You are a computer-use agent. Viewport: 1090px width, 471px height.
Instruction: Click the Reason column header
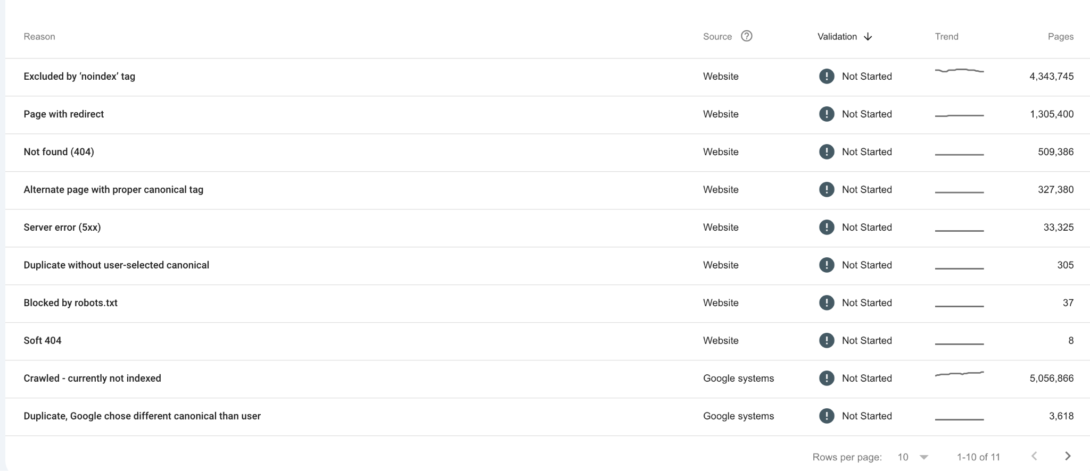point(39,37)
